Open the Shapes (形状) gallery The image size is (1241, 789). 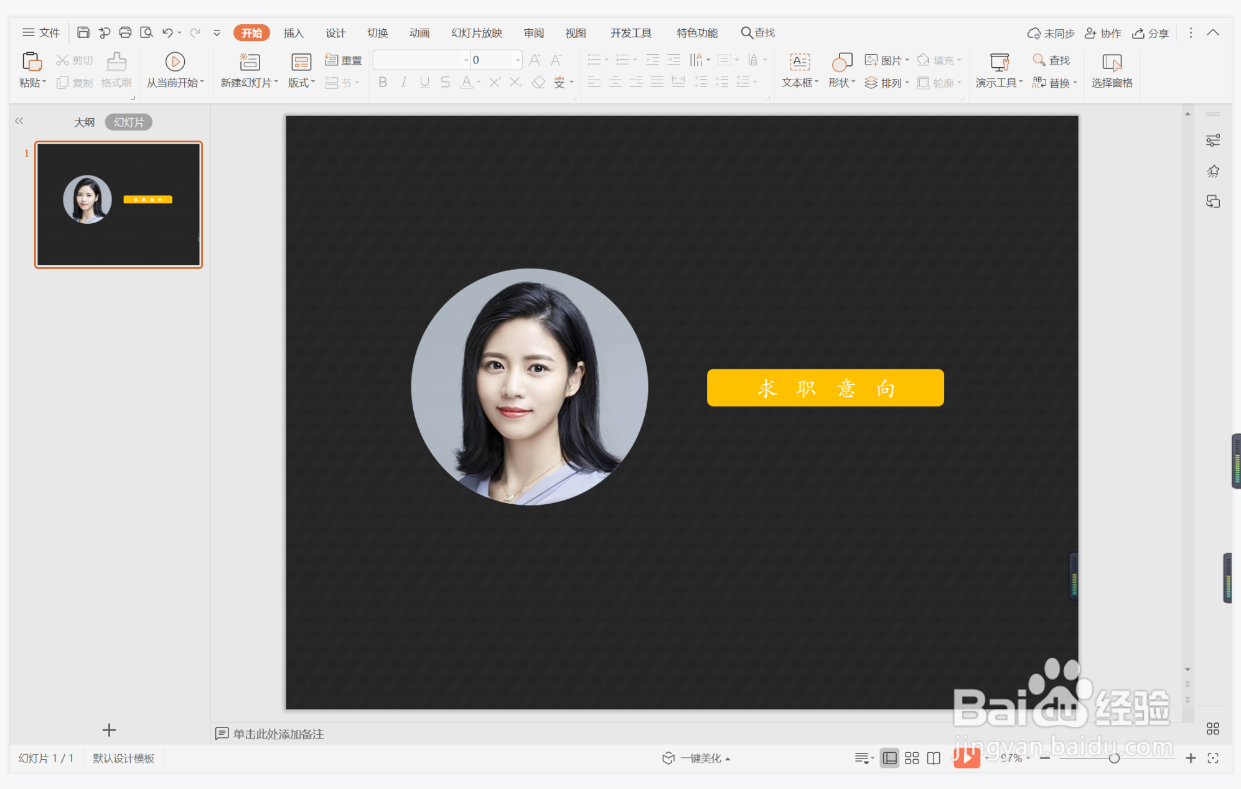[841, 70]
